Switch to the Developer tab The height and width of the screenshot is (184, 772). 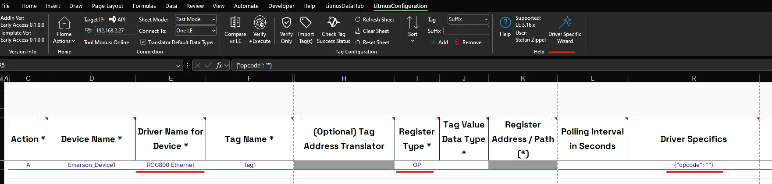281,6
